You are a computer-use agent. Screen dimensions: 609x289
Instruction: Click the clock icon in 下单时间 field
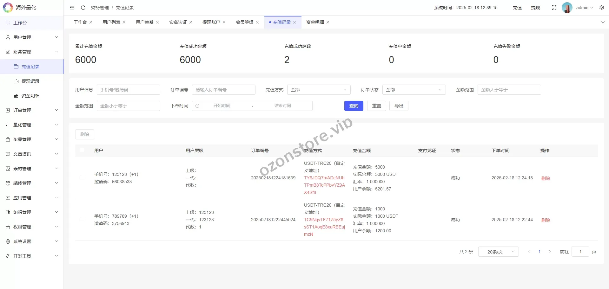click(197, 106)
